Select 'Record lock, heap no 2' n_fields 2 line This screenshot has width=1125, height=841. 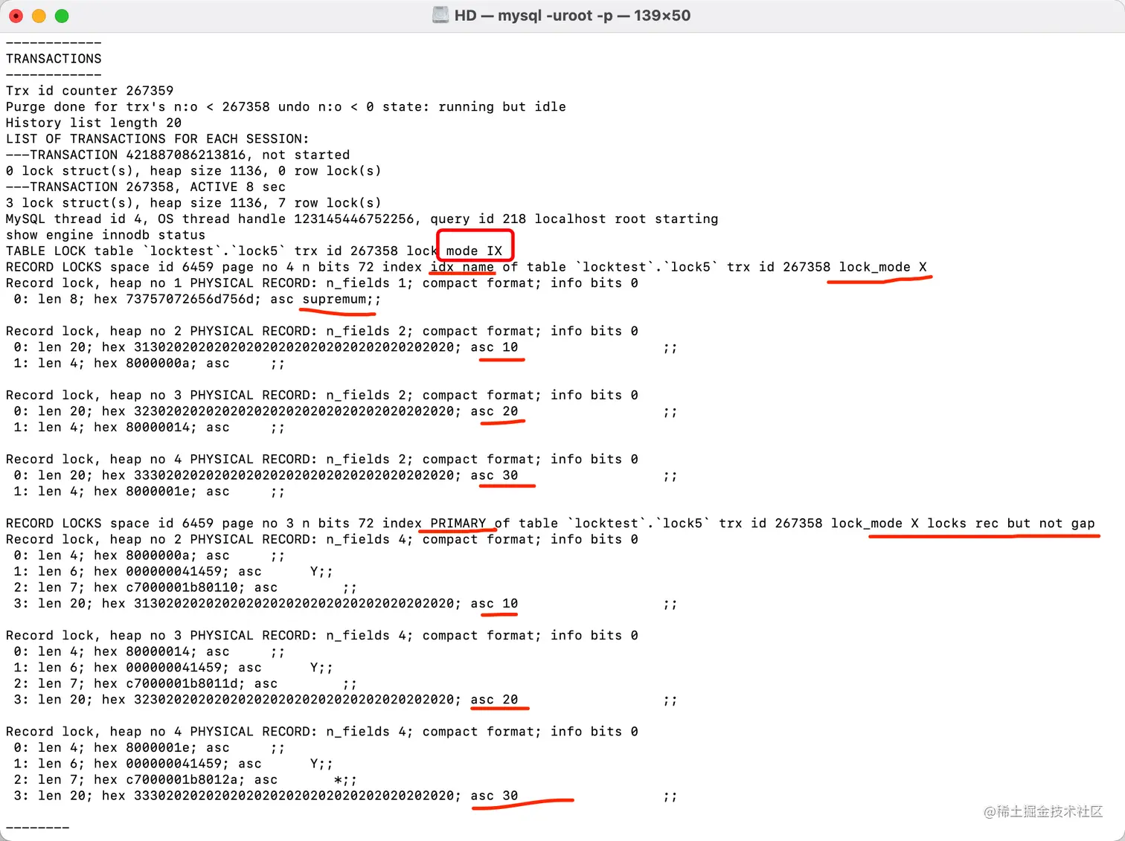click(322, 332)
